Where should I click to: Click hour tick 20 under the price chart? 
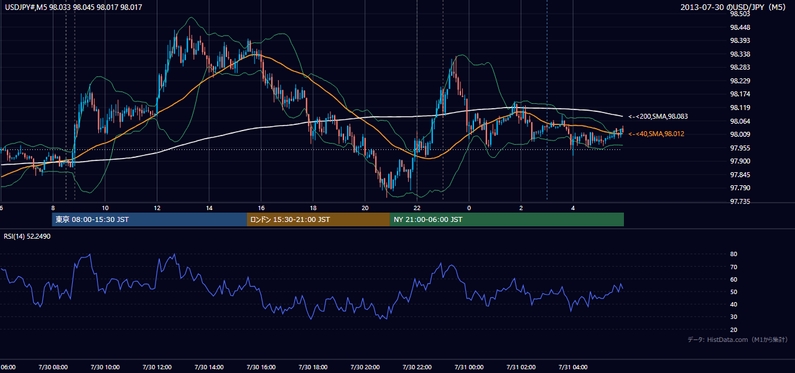(365, 208)
